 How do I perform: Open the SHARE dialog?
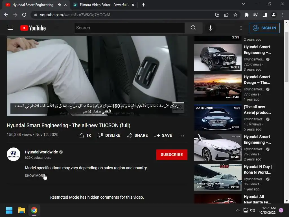137,135
